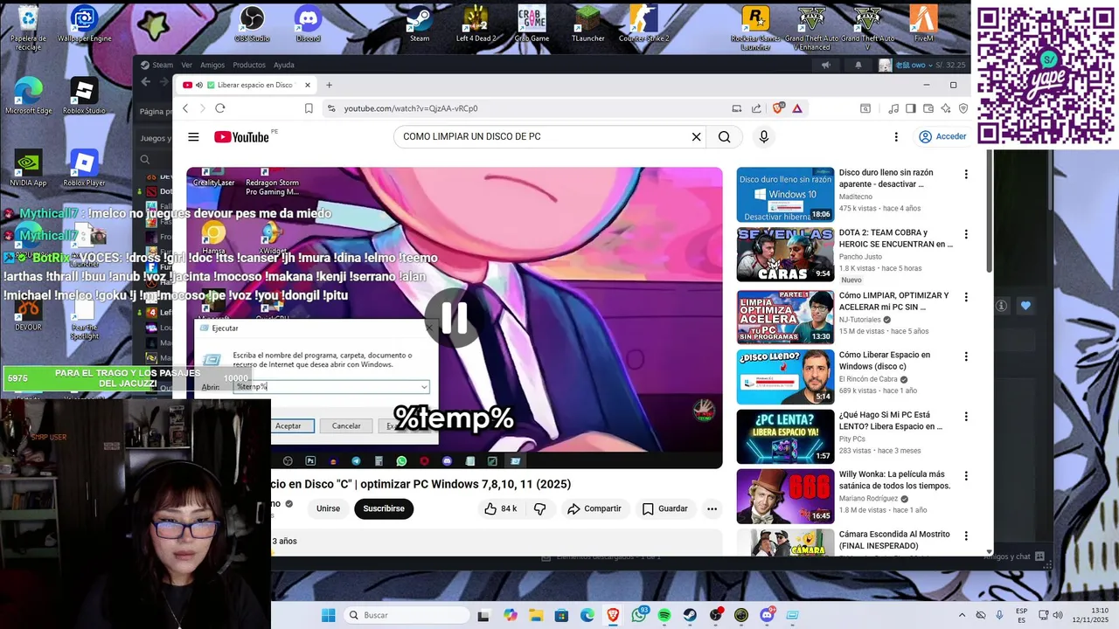Screen dimensions: 1119x629
Task: Show hidden system tray icons
Action: [x=962, y=615]
